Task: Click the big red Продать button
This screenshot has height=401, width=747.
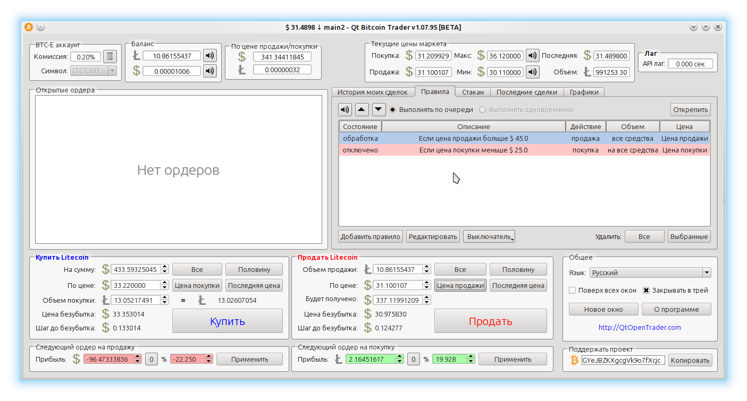Action: pyautogui.click(x=490, y=321)
